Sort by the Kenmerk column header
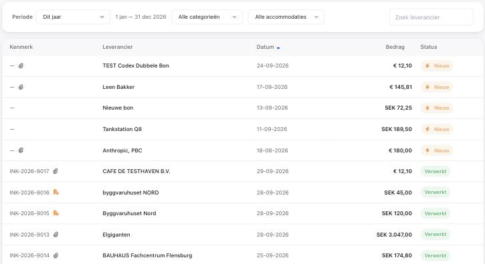This screenshot has width=485, height=264. [21, 47]
